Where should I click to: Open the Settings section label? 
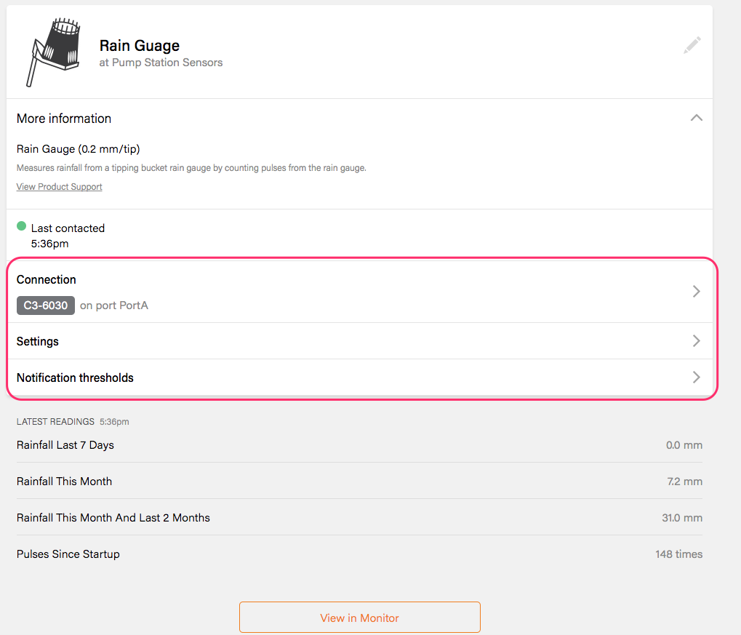coord(38,341)
